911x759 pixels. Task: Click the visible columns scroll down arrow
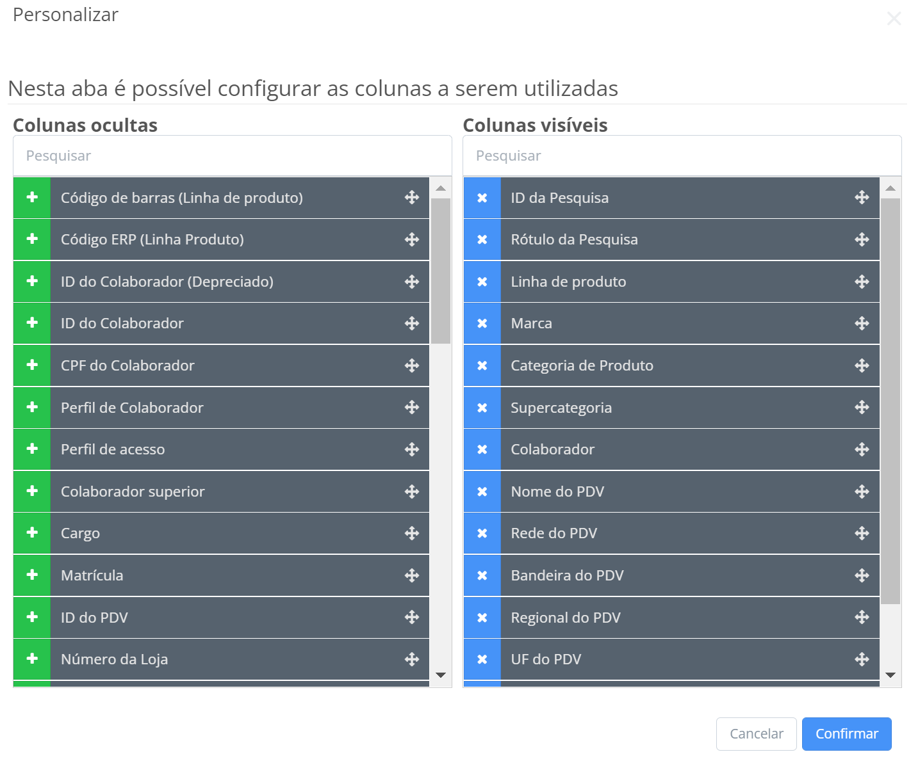890,675
